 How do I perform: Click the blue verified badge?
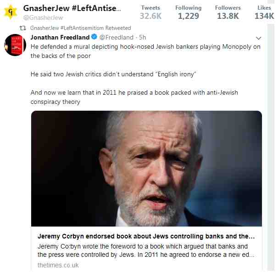click(x=95, y=37)
